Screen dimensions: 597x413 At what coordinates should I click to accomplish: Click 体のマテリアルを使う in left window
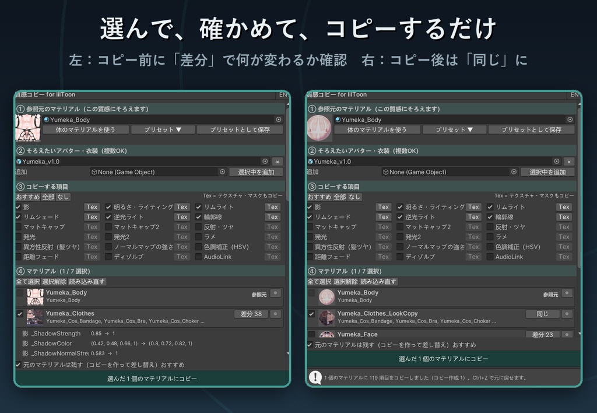85,129
